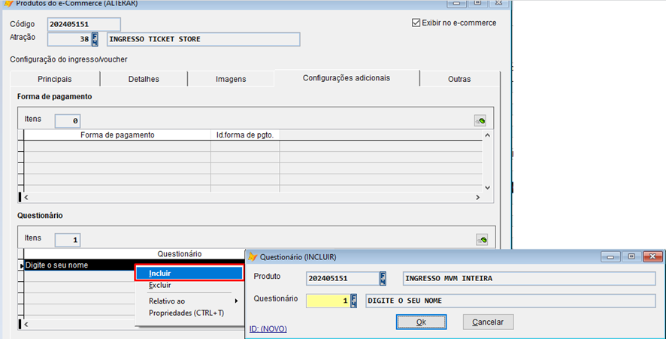The height and width of the screenshot is (339, 666).
Task: Click green icon in Questionário section
Action: click(480, 240)
